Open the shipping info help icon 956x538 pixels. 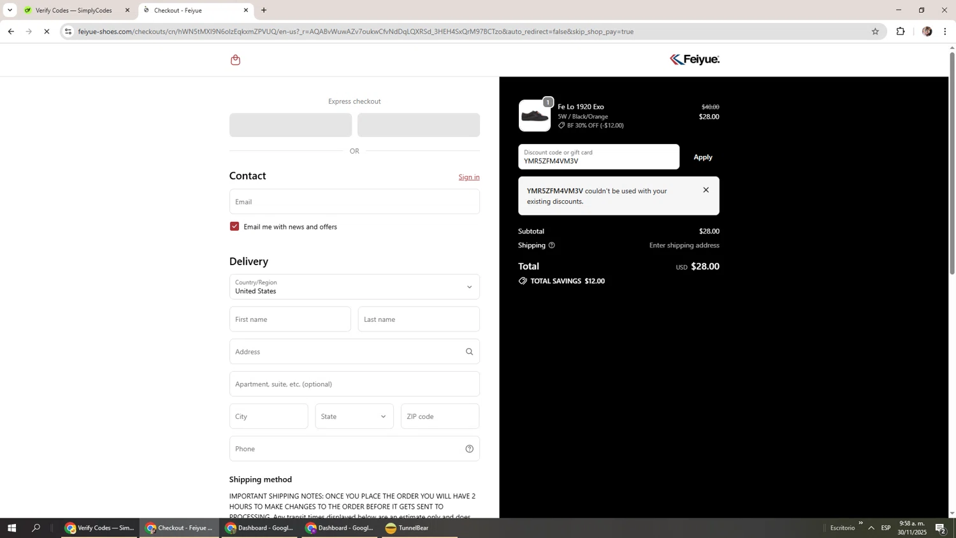tap(552, 245)
